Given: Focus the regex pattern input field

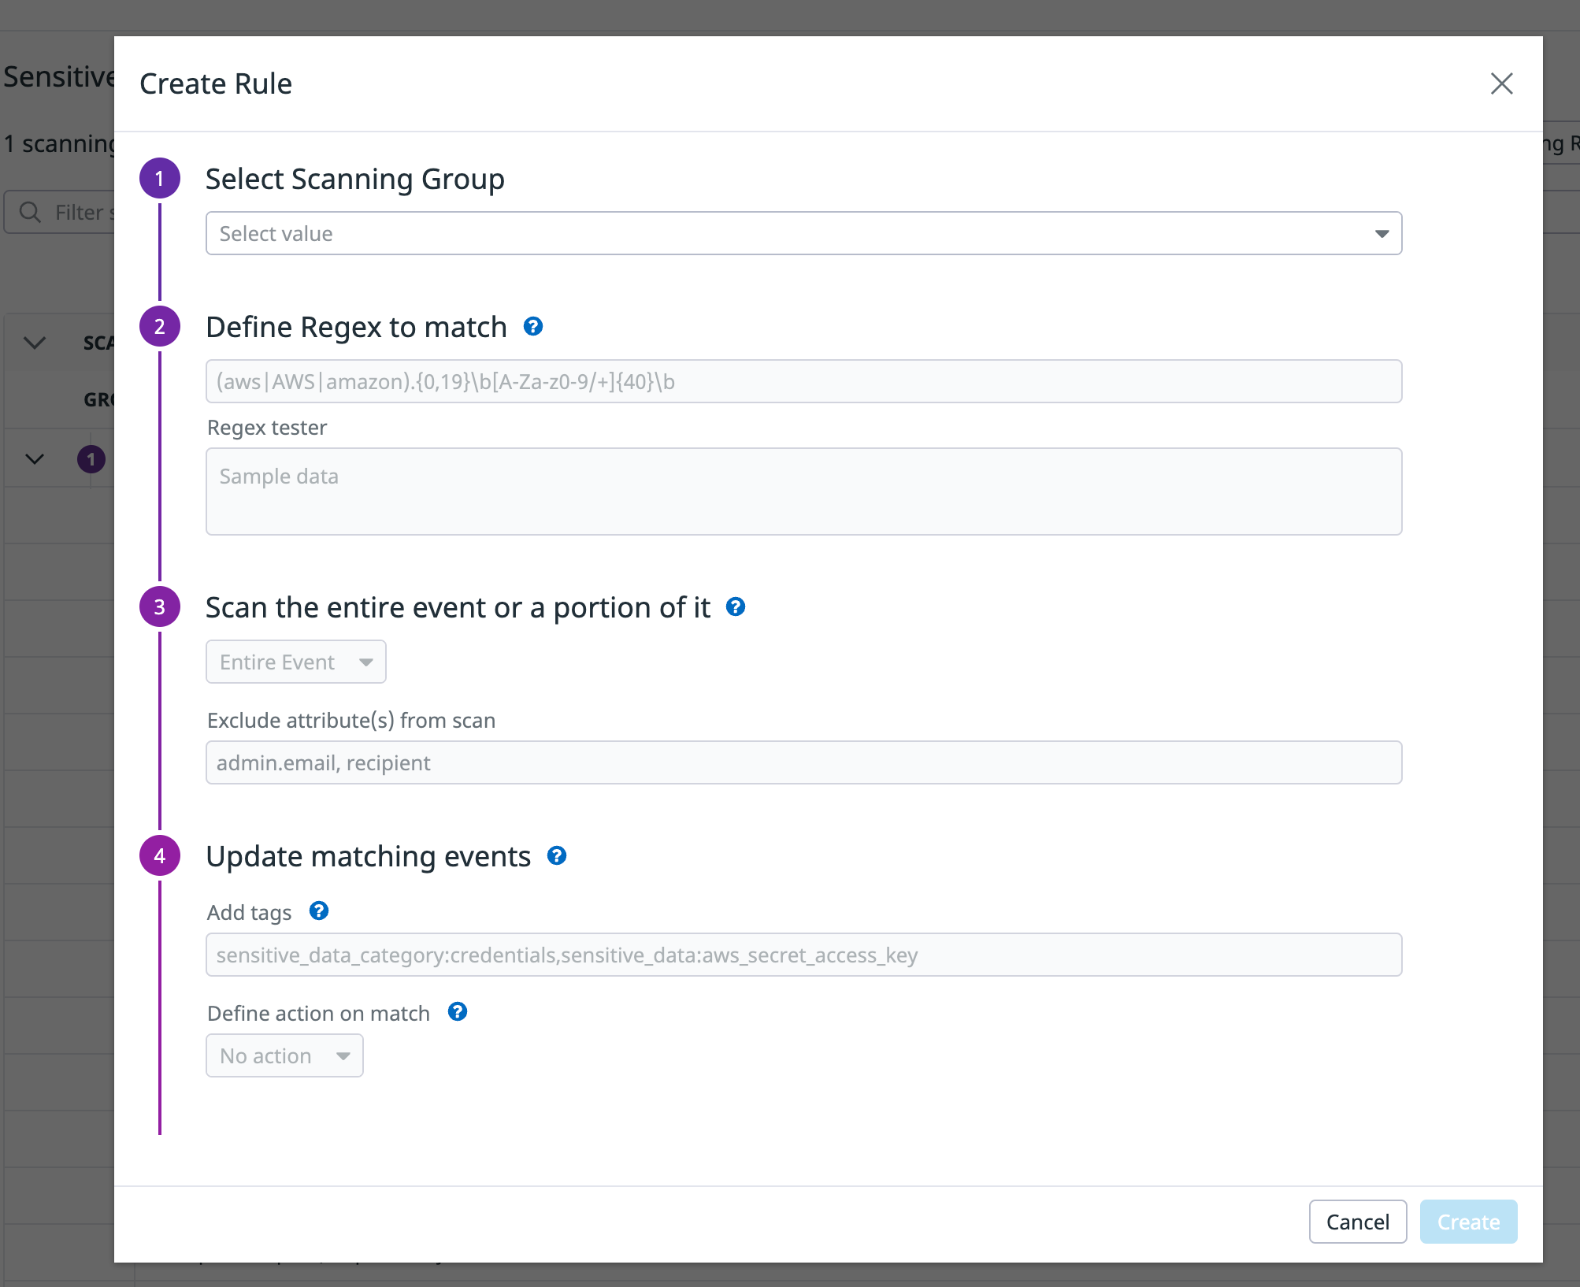Looking at the screenshot, I should 803,381.
